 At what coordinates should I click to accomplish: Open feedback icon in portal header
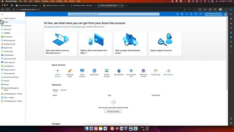[x=200, y=14]
